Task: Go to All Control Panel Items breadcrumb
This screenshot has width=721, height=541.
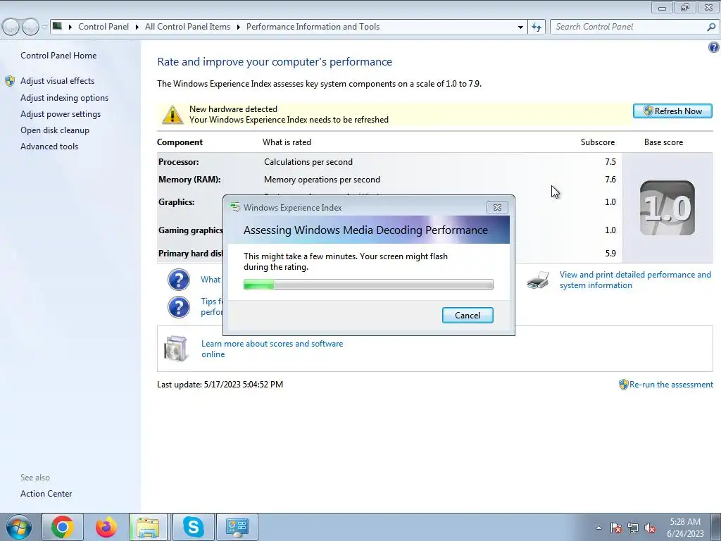Action: coord(187,27)
